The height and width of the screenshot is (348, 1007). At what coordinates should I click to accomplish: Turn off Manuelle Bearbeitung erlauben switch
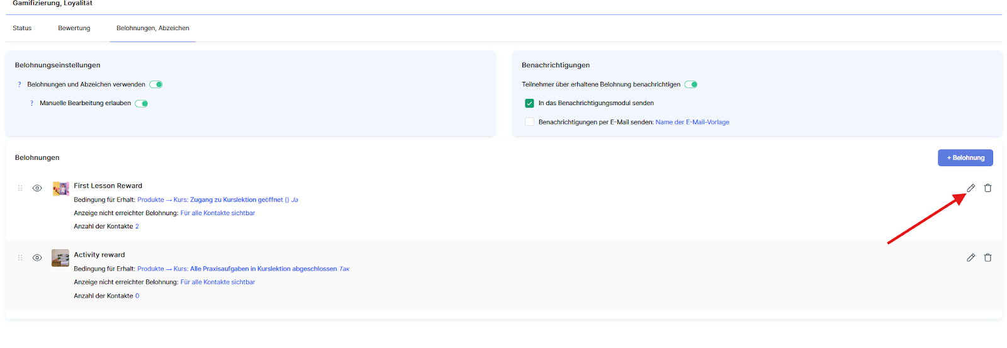click(x=142, y=103)
